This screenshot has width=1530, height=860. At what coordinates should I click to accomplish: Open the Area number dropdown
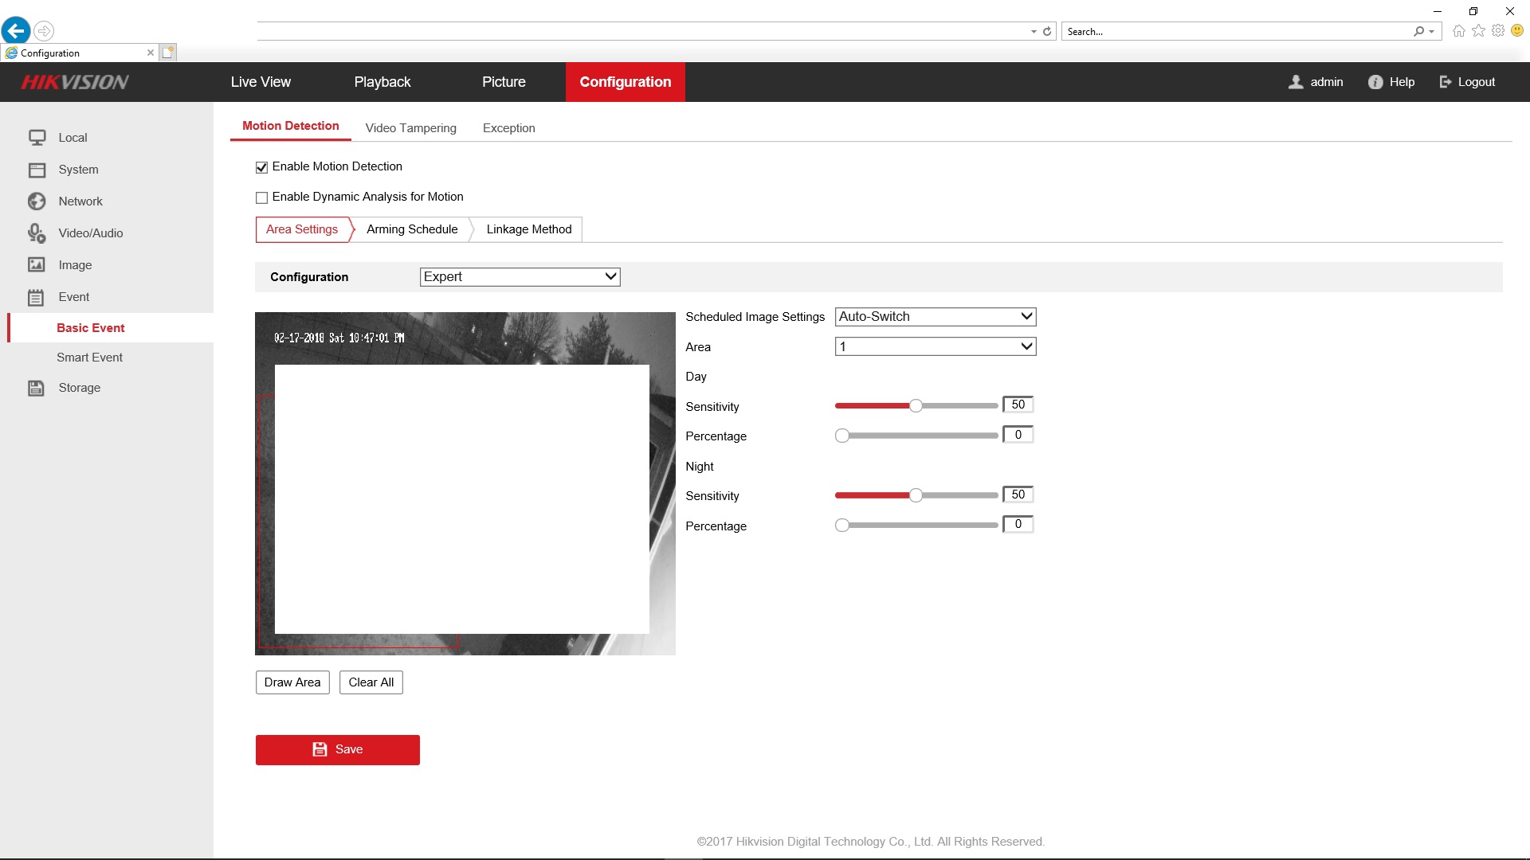click(x=935, y=347)
